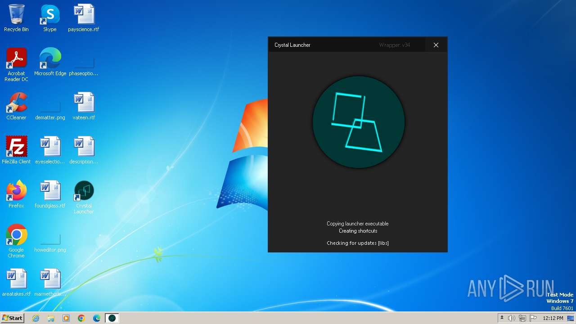Open the volume speaker tray icon
The width and height of the screenshot is (576, 324).
(512, 318)
